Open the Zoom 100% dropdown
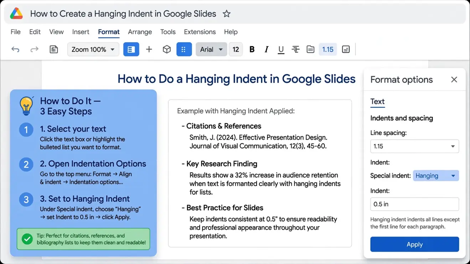Image resolution: width=470 pixels, height=264 pixels. point(93,49)
